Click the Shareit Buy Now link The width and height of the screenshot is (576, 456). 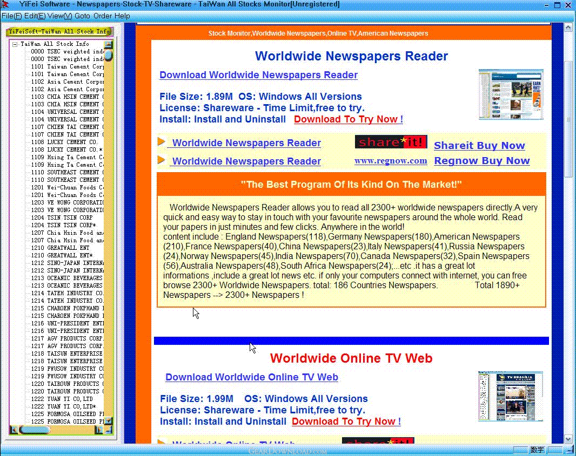coord(479,146)
